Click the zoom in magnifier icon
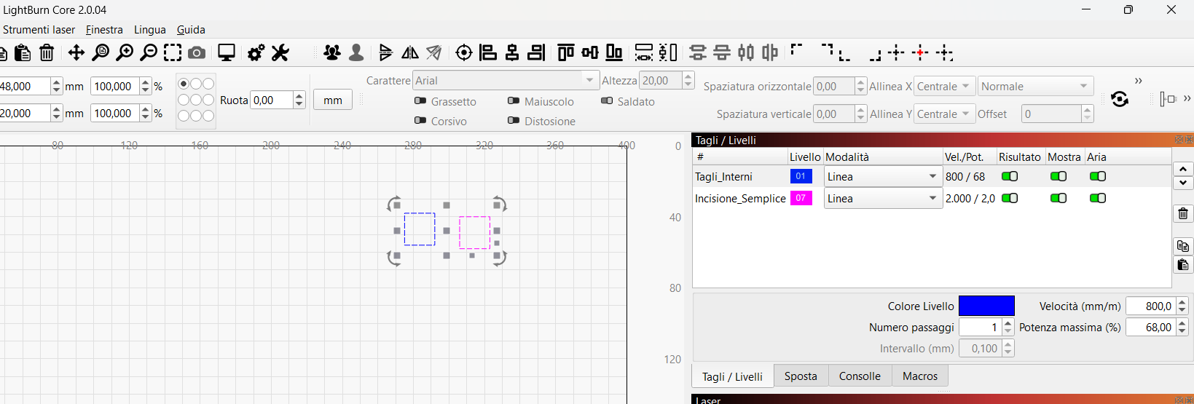 click(125, 52)
